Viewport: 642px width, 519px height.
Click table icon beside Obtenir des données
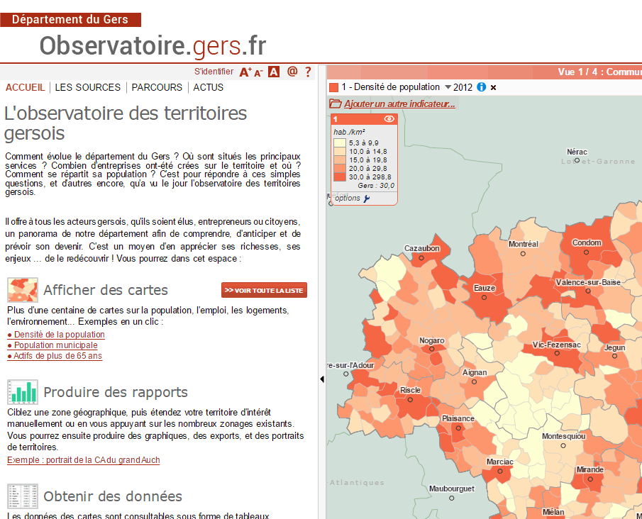[23, 496]
